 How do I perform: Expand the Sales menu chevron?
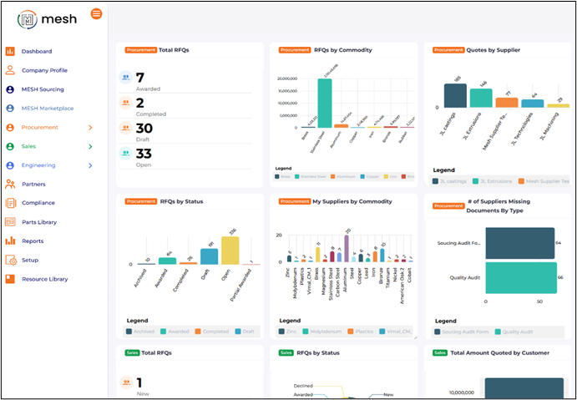click(x=90, y=146)
